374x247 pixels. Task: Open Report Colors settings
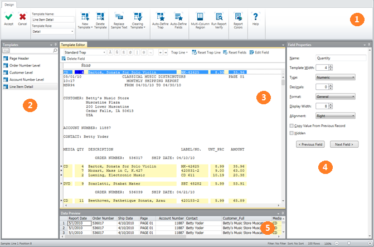coord(238,17)
